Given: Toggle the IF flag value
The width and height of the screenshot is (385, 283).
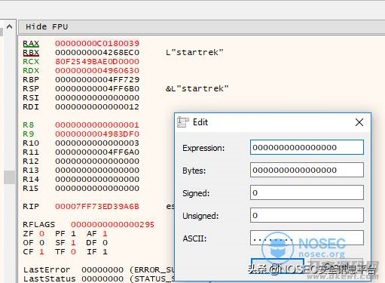Looking at the screenshot, I should 105,252.
